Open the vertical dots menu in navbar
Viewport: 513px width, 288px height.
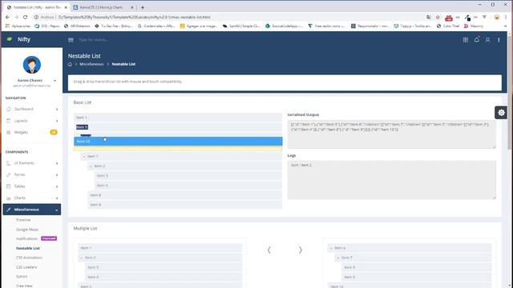click(x=499, y=40)
